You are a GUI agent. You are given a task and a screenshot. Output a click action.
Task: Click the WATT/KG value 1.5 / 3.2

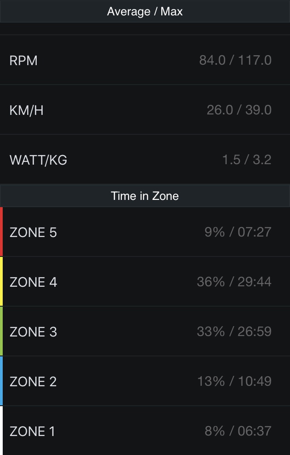246,160
